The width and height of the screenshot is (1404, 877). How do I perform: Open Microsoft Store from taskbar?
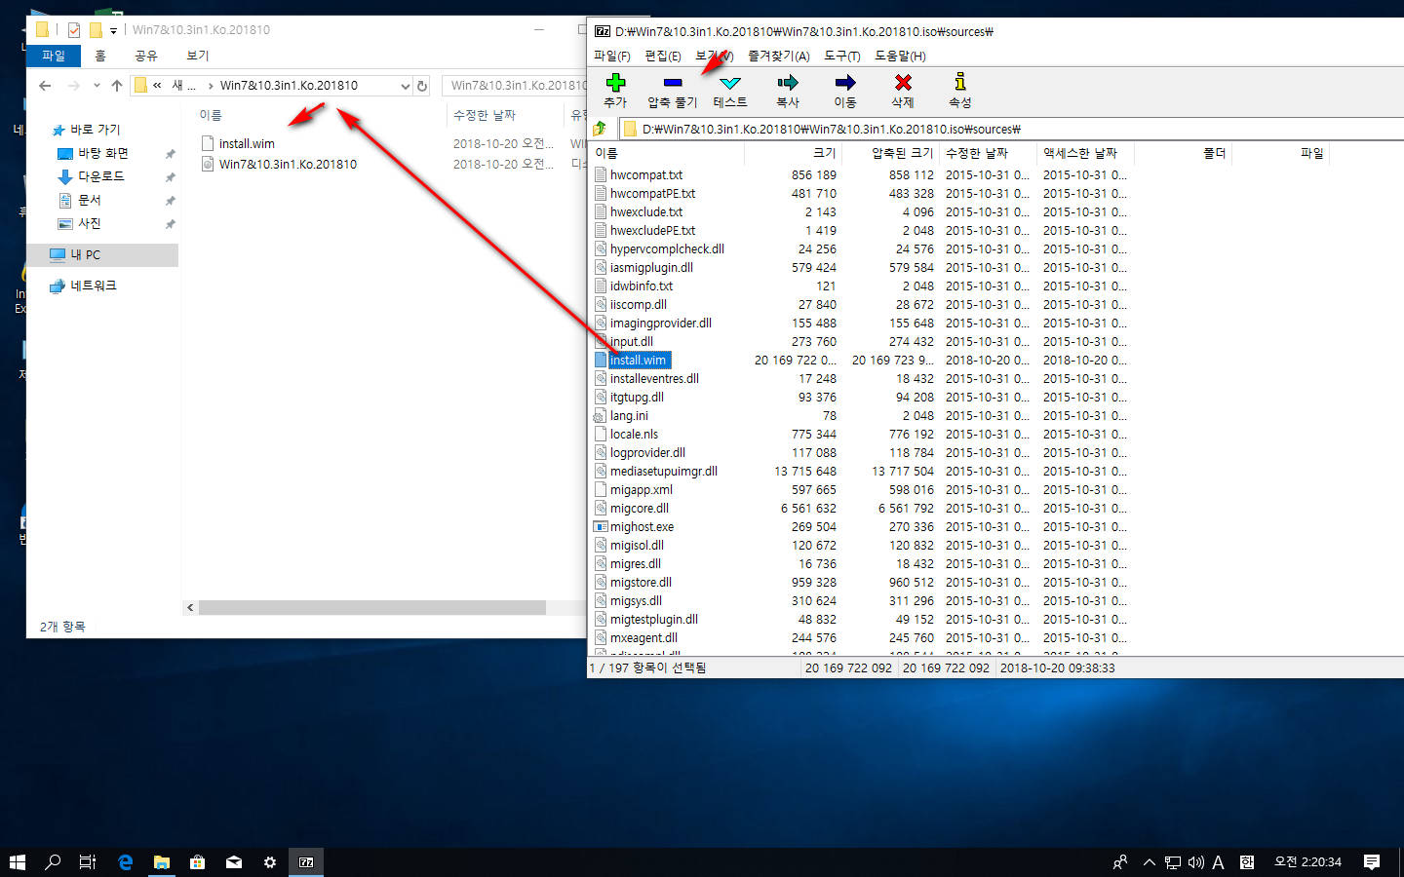[197, 861]
